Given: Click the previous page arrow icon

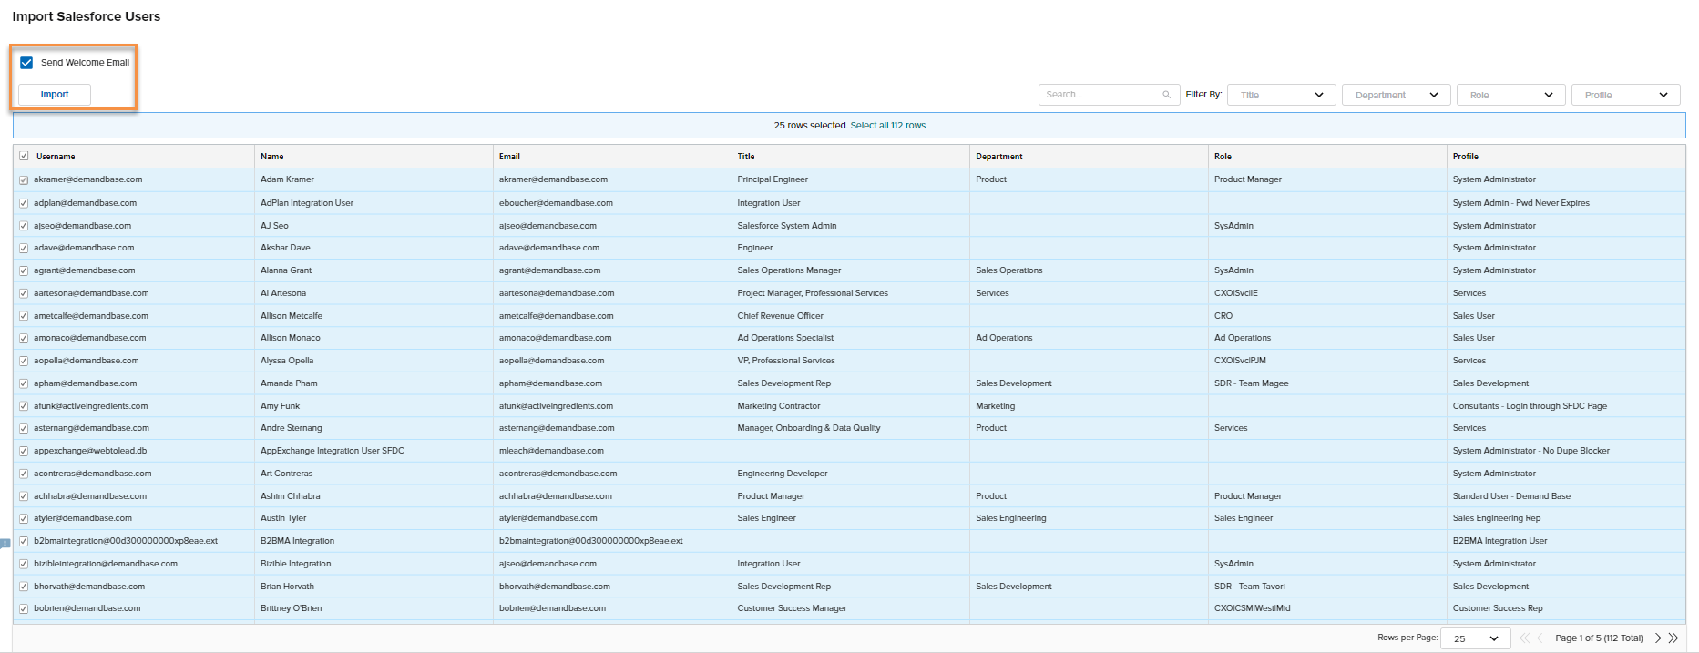Looking at the screenshot, I should click(x=1540, y=638).
